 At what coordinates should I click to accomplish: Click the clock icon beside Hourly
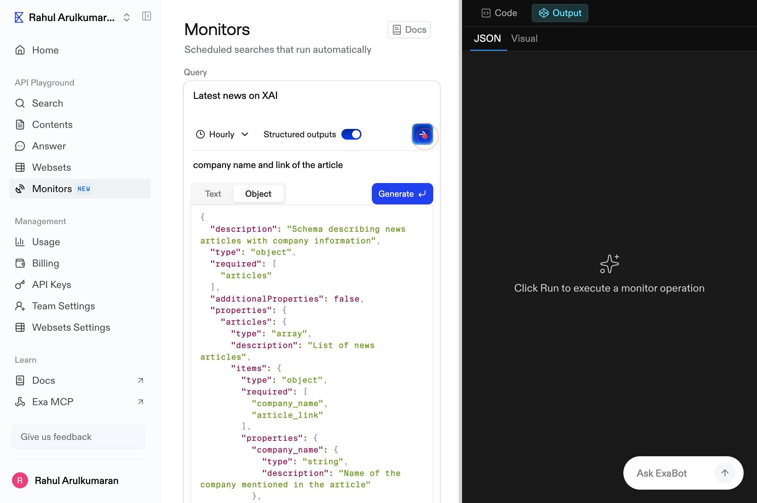[200, 134]
